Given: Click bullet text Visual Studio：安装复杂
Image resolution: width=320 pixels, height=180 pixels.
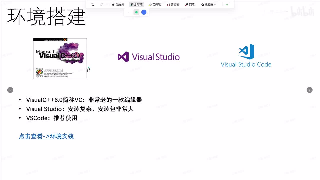Looking at the screenshot, I should tap(60, 109).
